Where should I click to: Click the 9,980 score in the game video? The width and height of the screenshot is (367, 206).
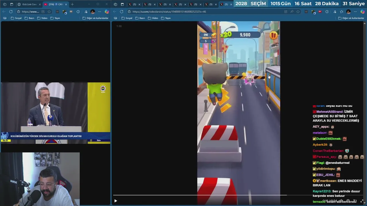coord(245,35)
